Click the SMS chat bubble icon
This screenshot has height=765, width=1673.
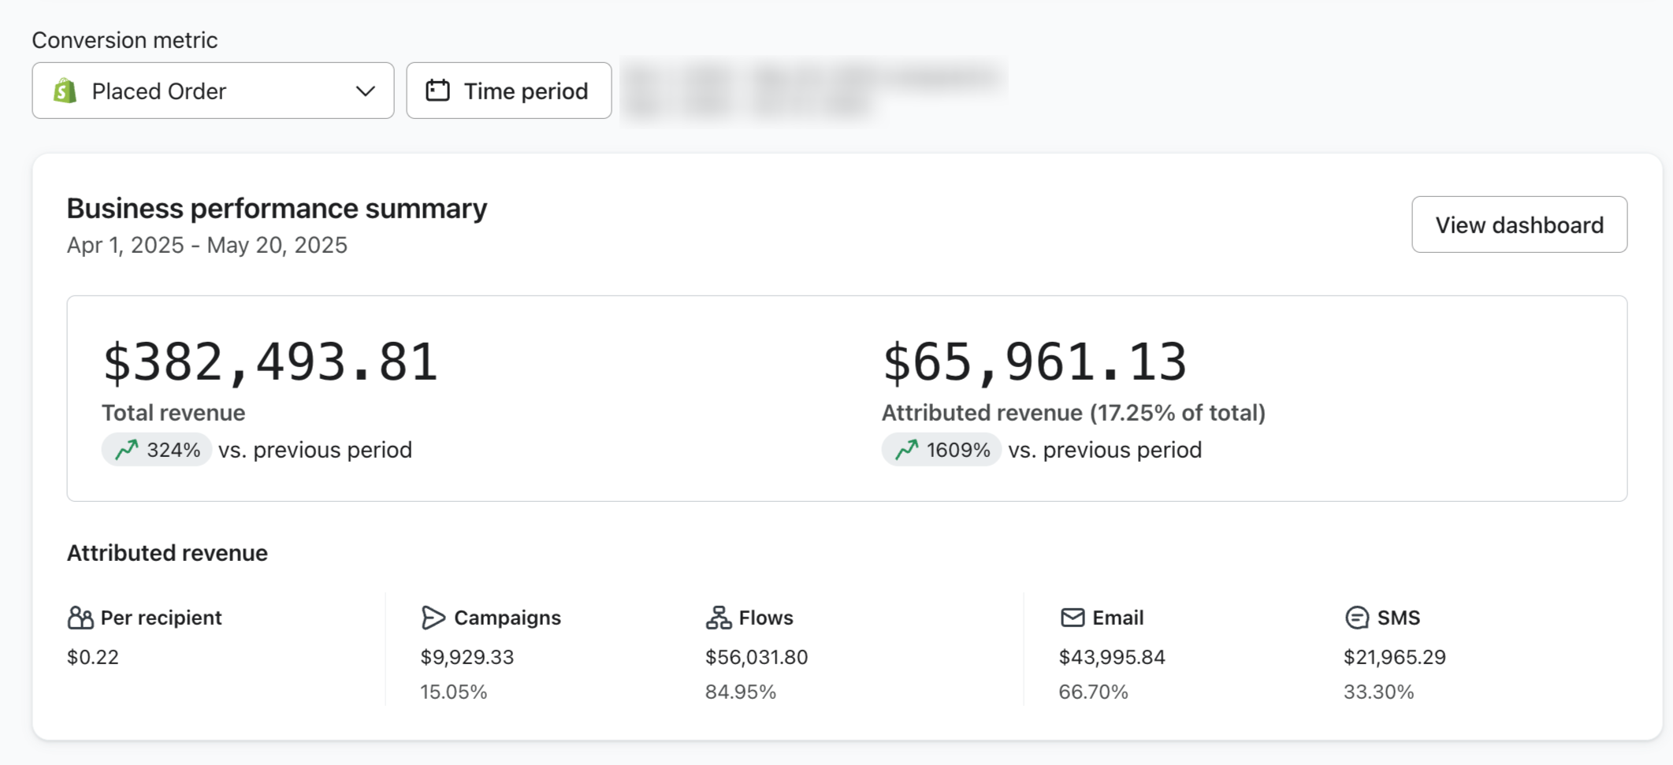point(1356,617)
